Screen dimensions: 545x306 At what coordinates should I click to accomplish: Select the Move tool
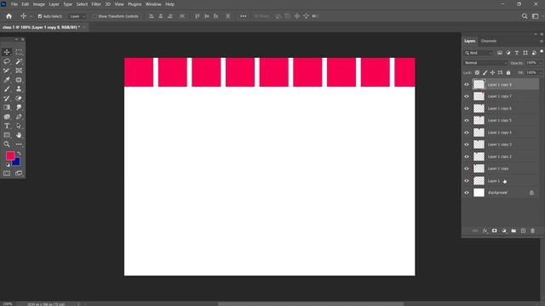7,52
